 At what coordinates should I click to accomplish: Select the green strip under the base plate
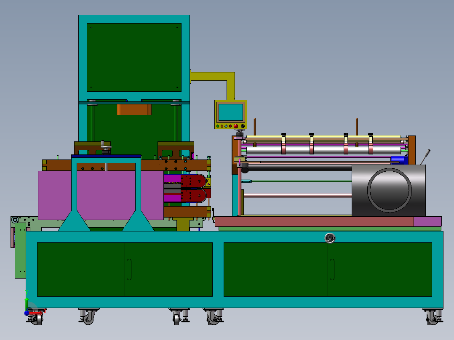(x=330, y=228)
